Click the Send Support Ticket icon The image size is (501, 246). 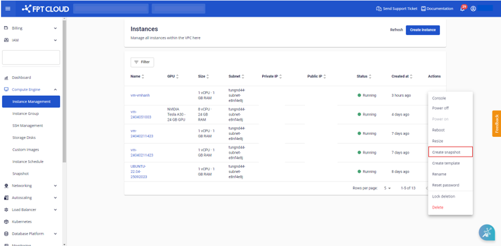(378, 9)
